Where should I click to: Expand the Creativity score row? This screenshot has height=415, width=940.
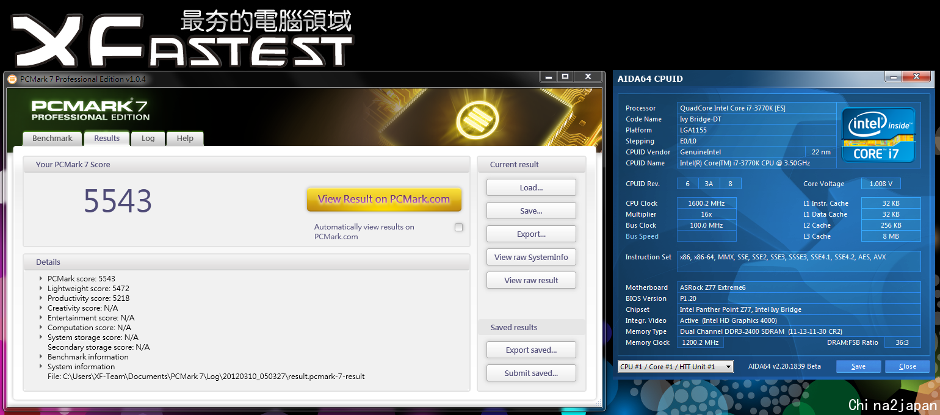coord(42,308)
